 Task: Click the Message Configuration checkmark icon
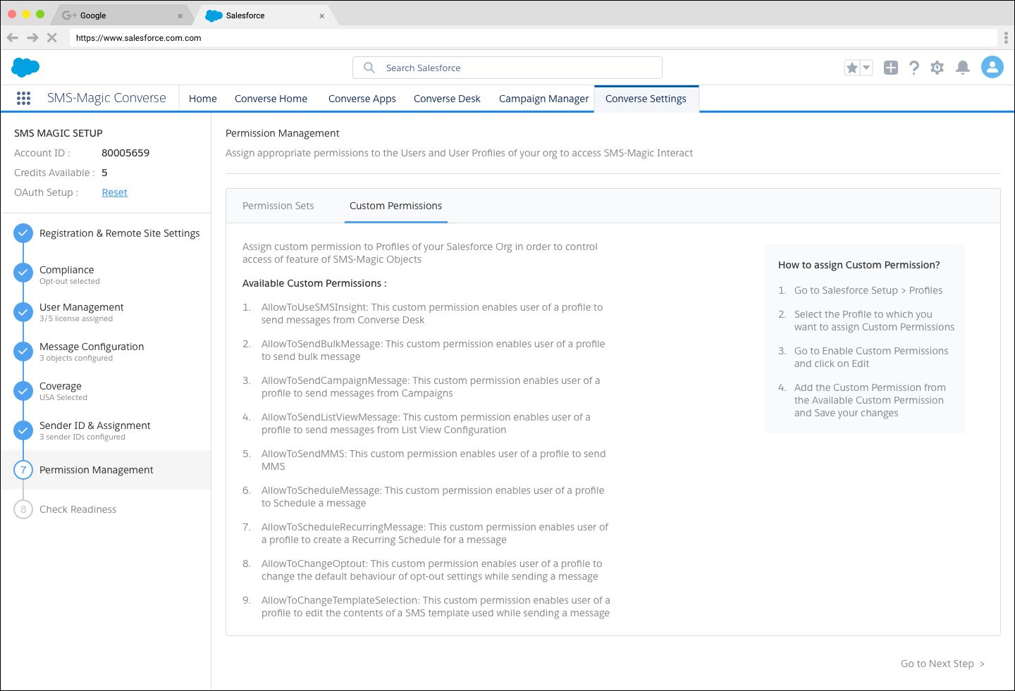tap(23, 351)
